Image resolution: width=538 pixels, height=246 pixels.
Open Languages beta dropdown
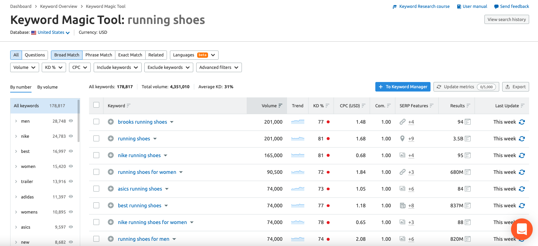click(194, 55)
